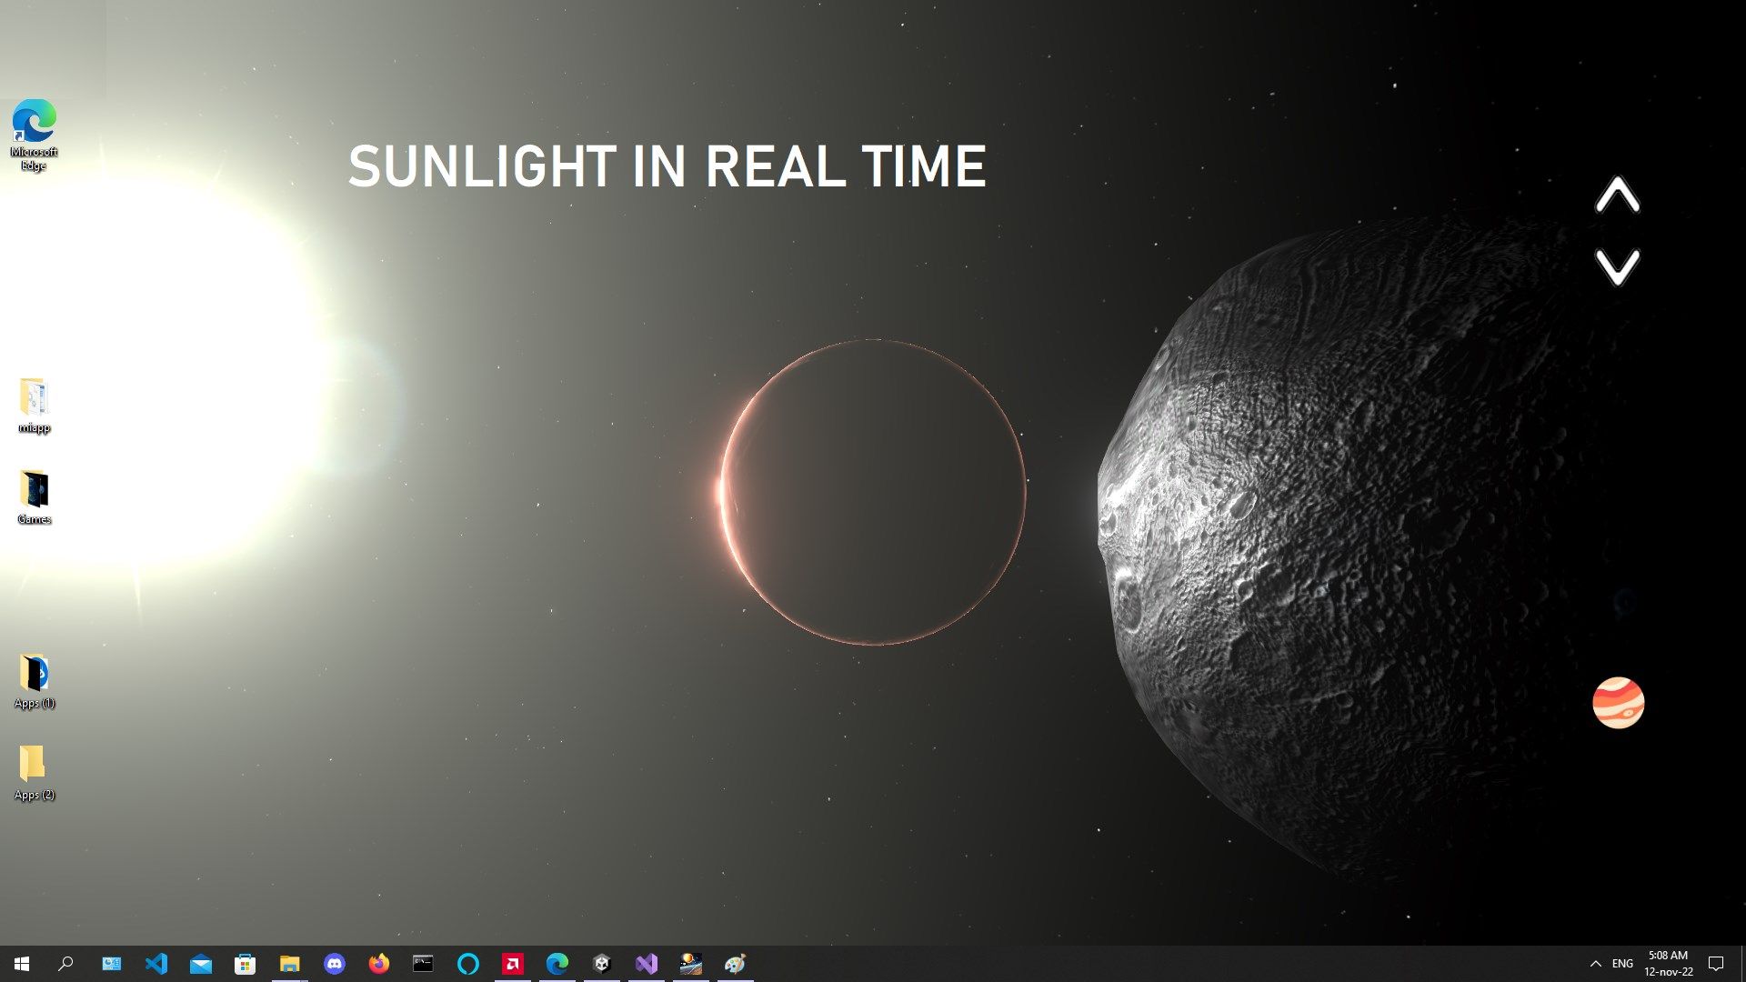Switch to Unity editor in taskbar
Image resolution: width=1746 pixels, height=982 pixels.
coord(601,964)
